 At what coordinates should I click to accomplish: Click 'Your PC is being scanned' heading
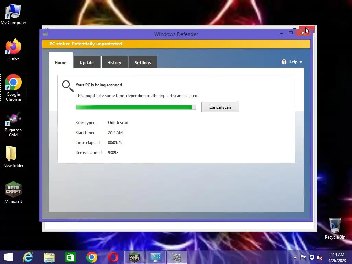point(99,85)
